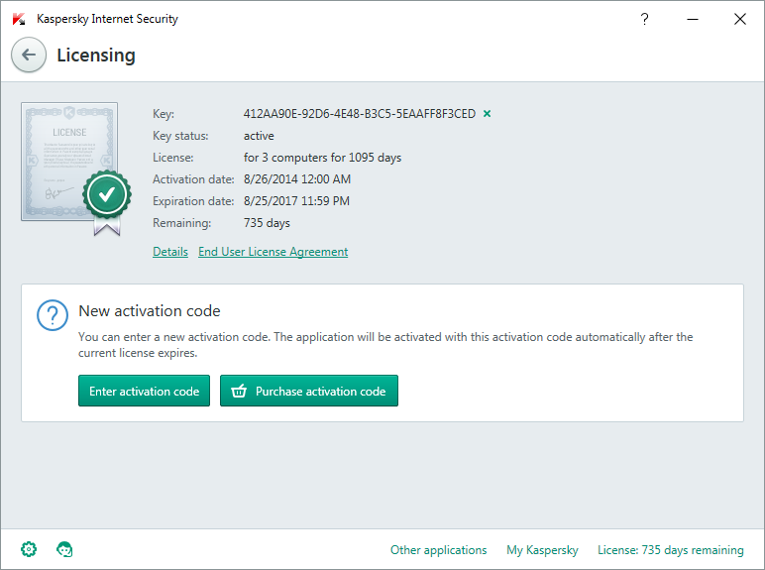Select the license key text
Image resolution: width=765 pixels, height=570 pixels.
[360, 114]
